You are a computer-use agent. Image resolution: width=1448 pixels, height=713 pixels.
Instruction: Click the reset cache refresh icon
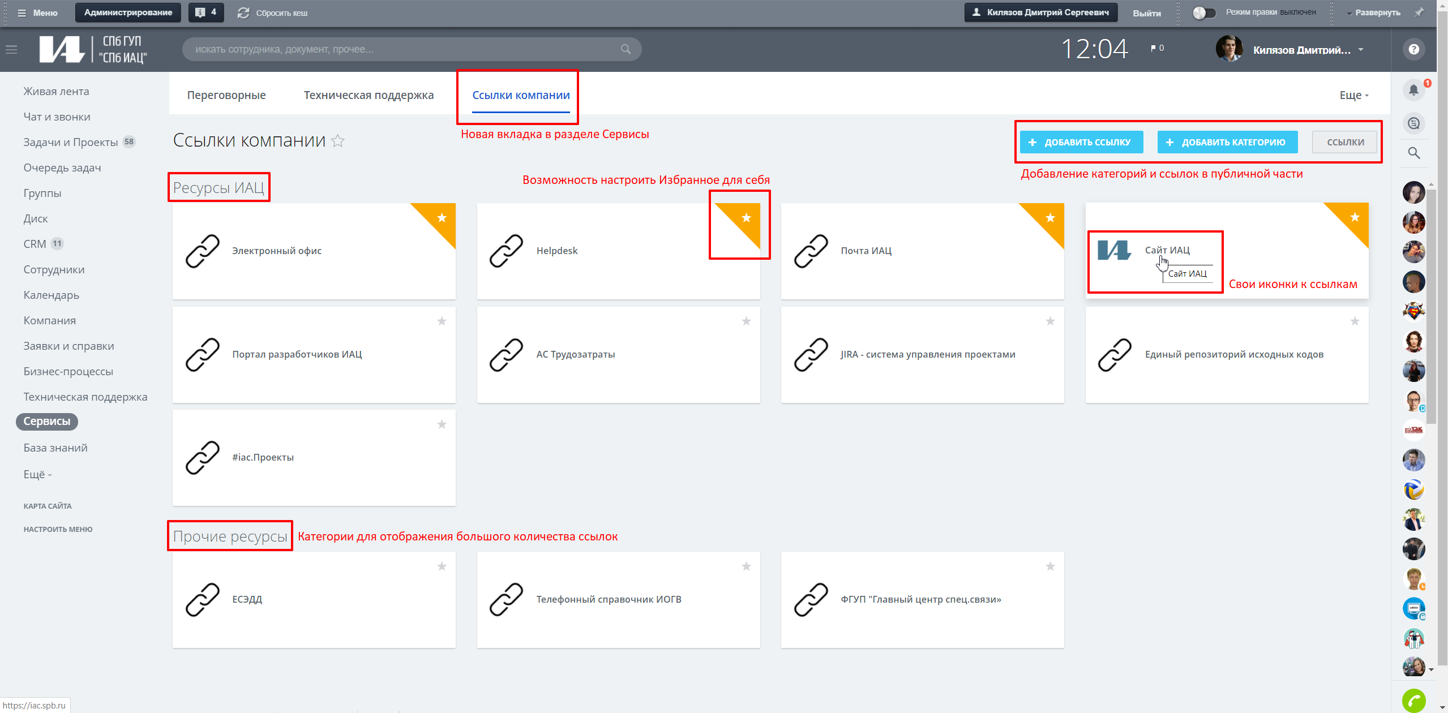coord(243,12)
